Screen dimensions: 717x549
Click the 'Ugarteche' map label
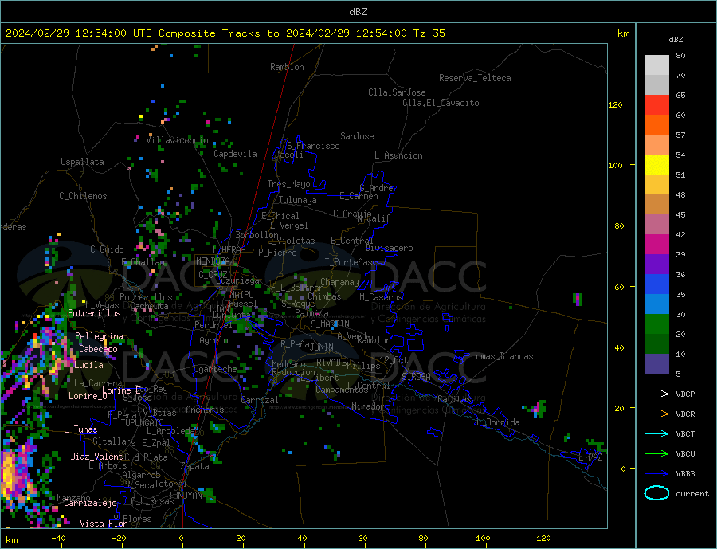[215, 369]
